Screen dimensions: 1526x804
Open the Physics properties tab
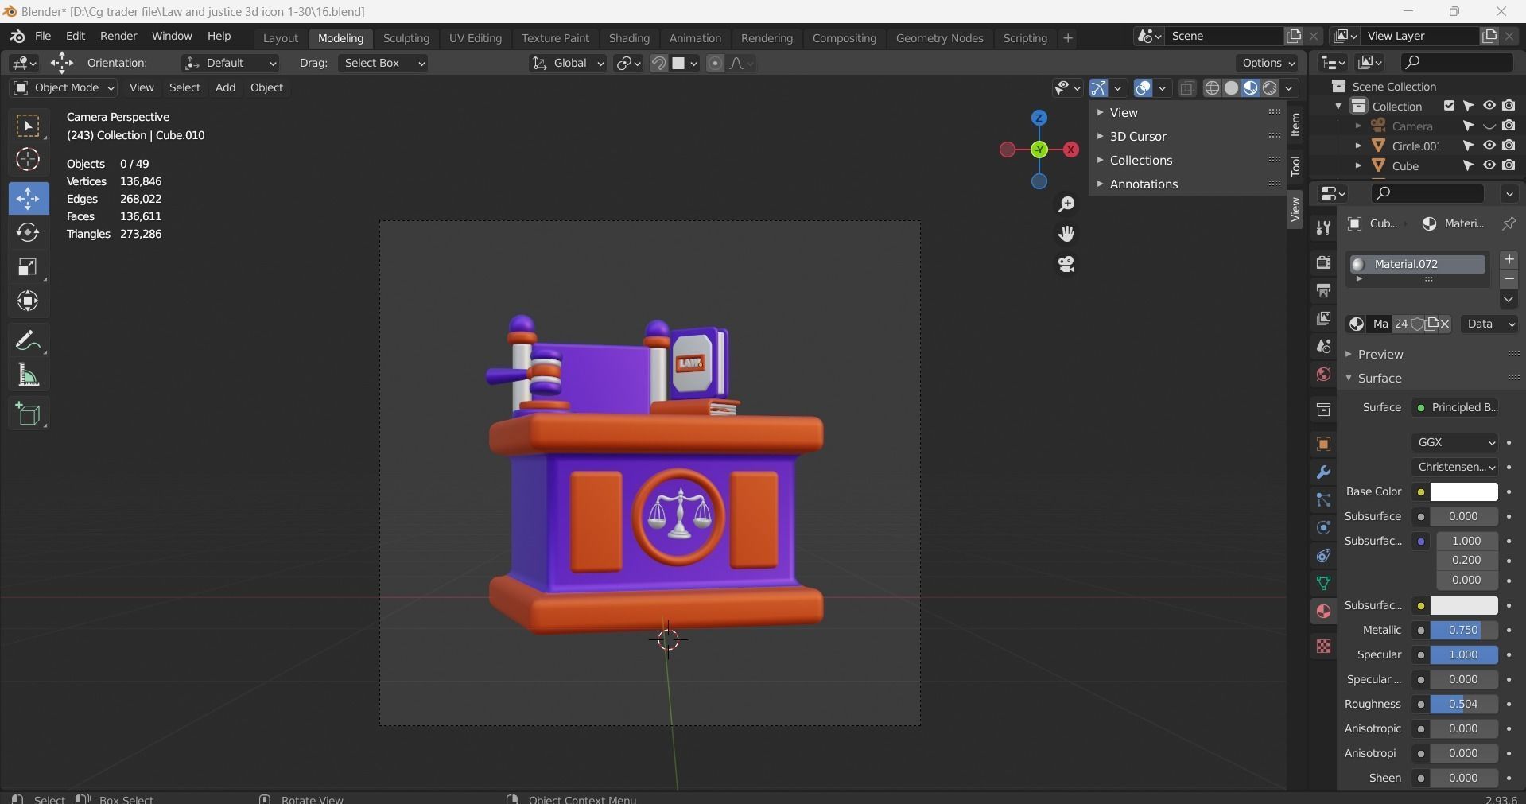1323,527
